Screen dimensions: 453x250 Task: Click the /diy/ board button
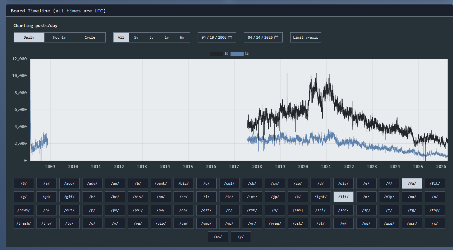[x=344, y=183]
